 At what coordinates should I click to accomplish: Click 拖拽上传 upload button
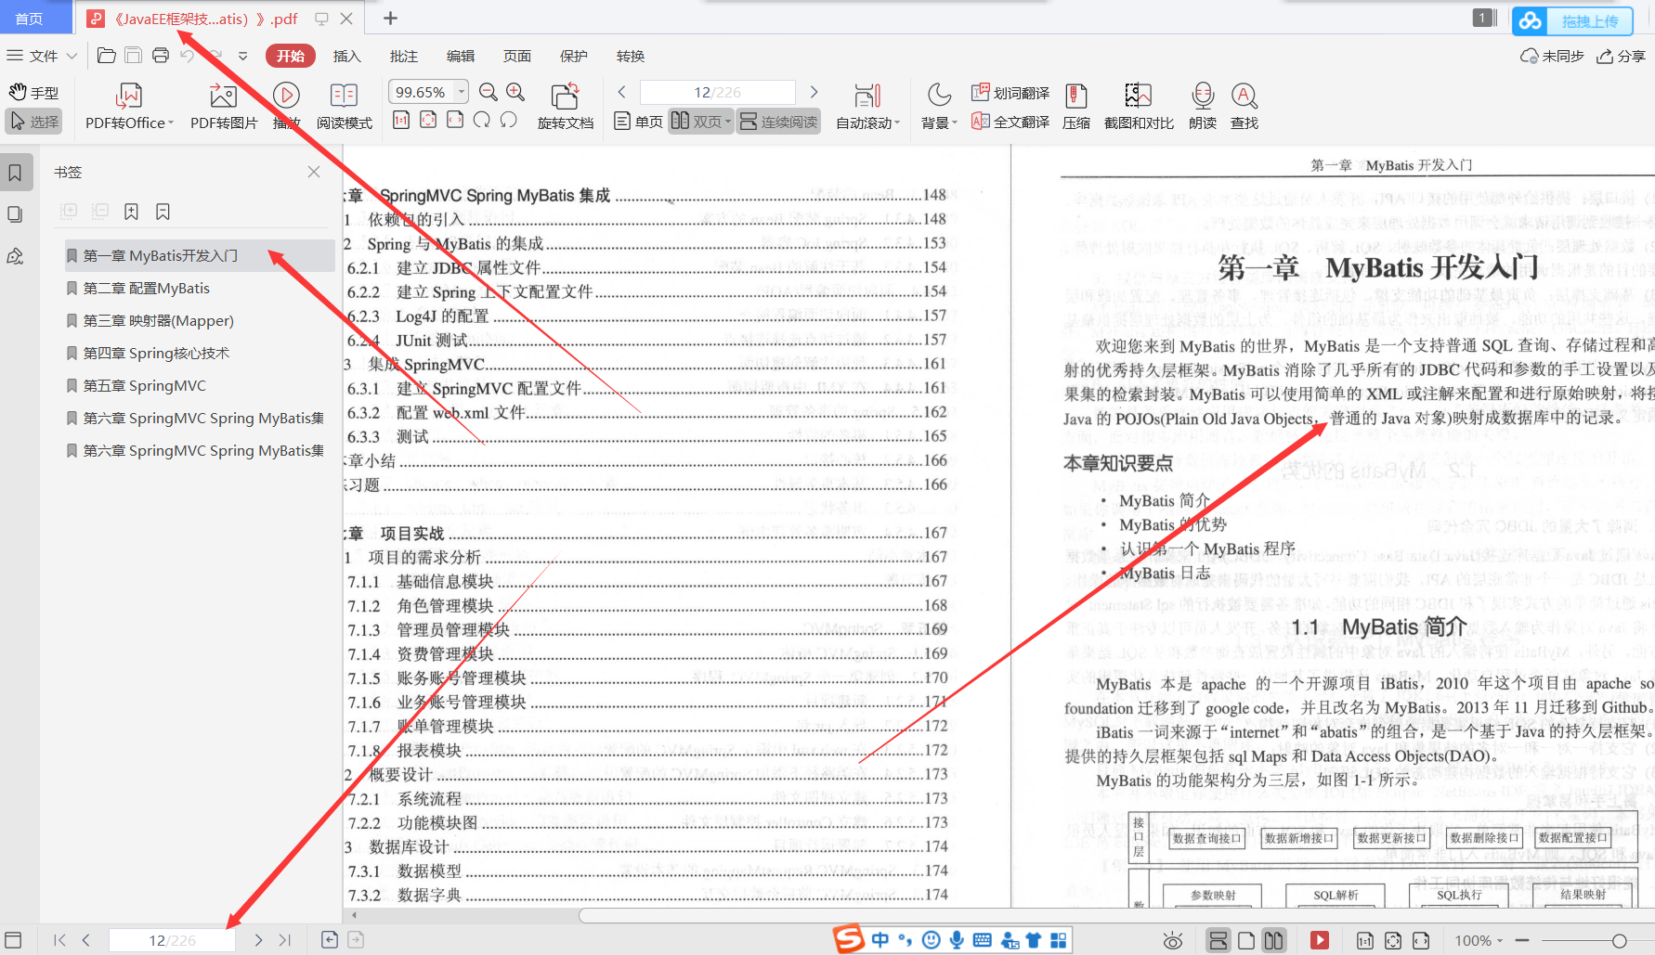pyautogui.click(x=1572, y=20)
